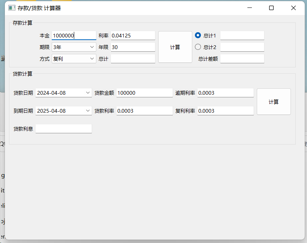Click the 总计2 output field
This screenshot has height=243, width=307.
point(242,47)
